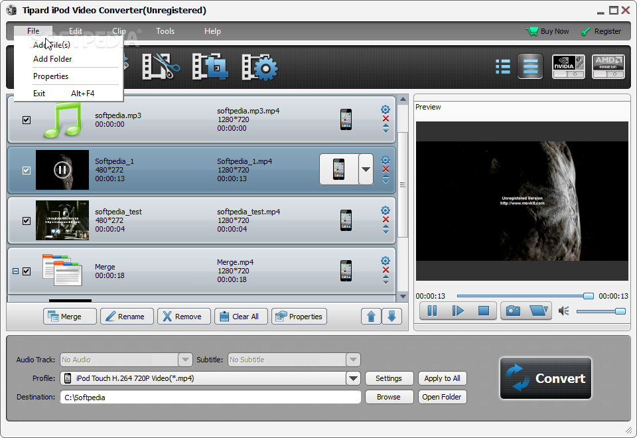The image size is (637, 438).
Task: Click iPod device icon for Merge row
Action: 346,271
